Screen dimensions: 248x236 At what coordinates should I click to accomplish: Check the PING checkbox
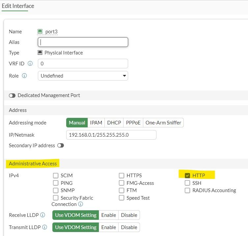pos(56,183)
